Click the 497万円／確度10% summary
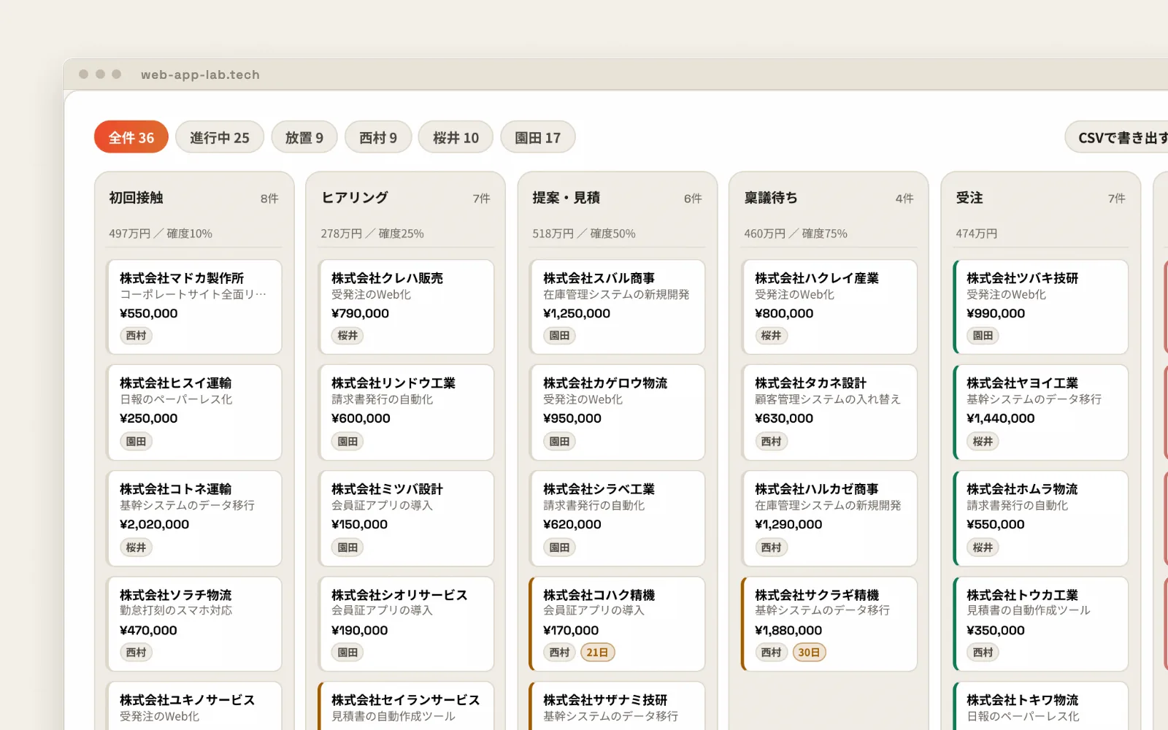Viewport: 1168px width, 730px height. 161,234
